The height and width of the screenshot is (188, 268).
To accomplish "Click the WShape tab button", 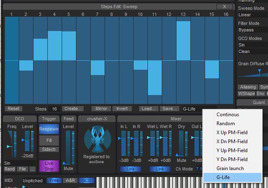I will coord(246,94).
